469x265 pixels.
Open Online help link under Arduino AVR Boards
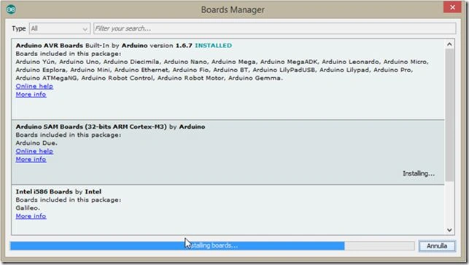(x=34, y=86)
